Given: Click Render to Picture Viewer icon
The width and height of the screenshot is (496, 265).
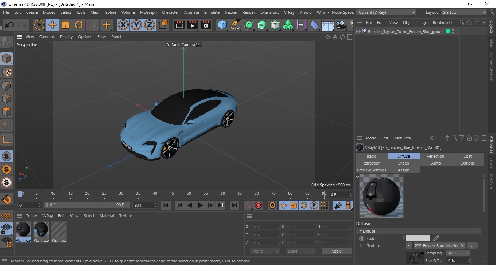Looking at the screenshot, I should point(193,25).
